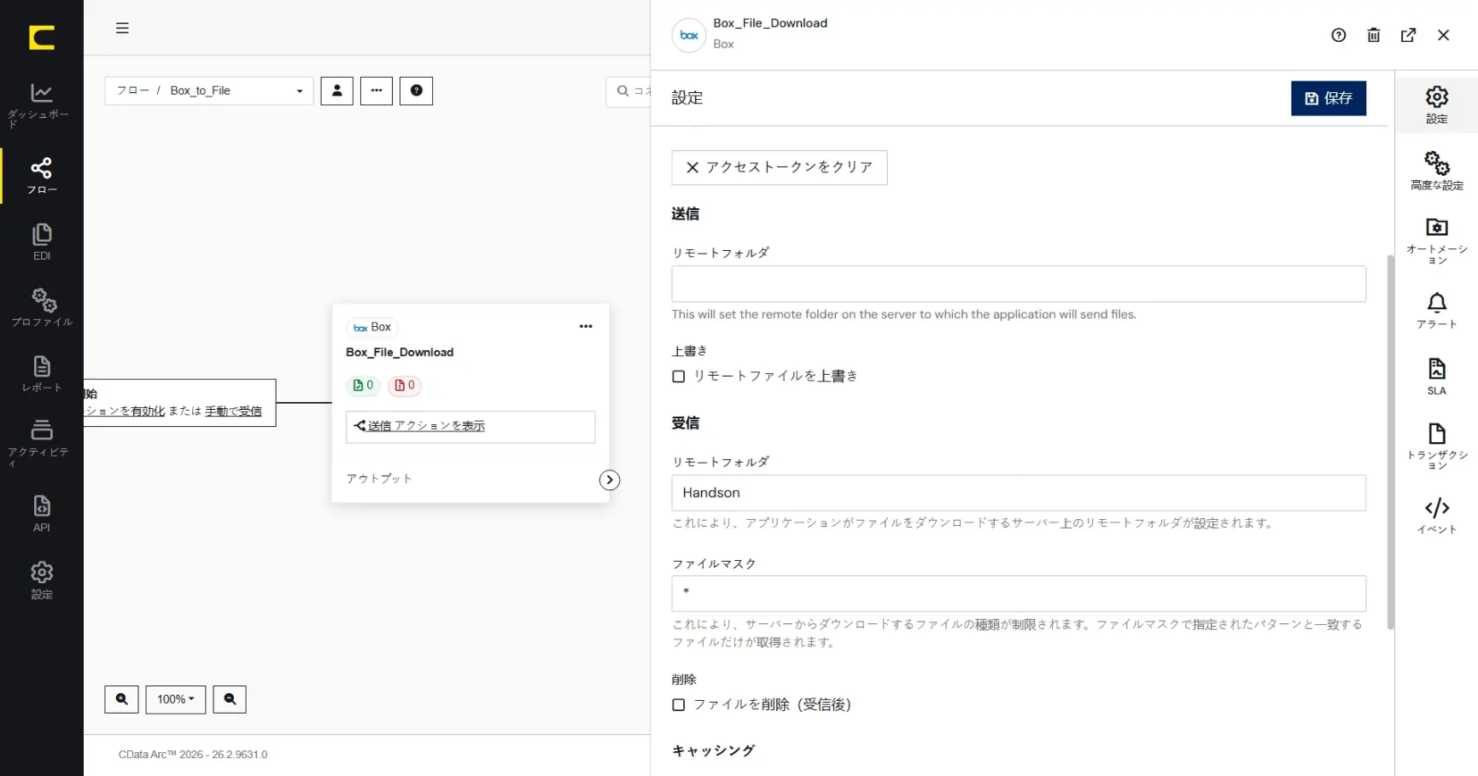
Task: Zoom in on the flow canvas
Action: coord(121,699)
